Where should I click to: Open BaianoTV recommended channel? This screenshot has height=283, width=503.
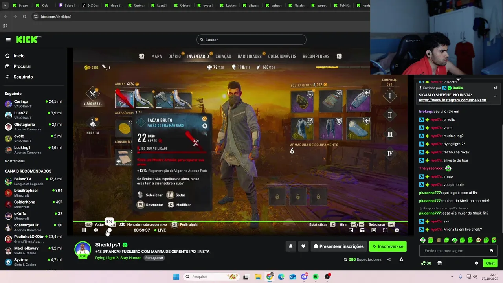[33, 181]
